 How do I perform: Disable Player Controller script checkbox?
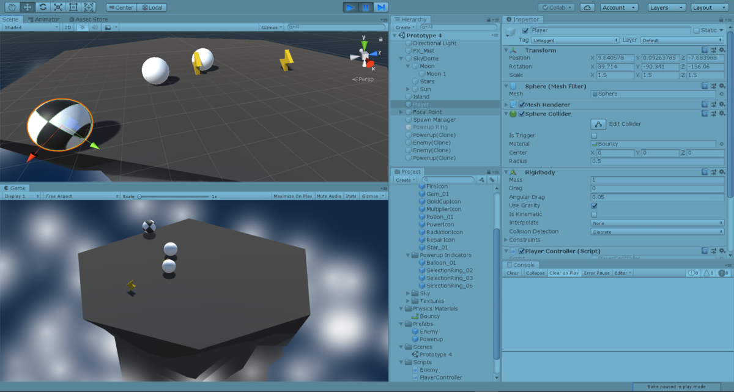click(522, 251)
